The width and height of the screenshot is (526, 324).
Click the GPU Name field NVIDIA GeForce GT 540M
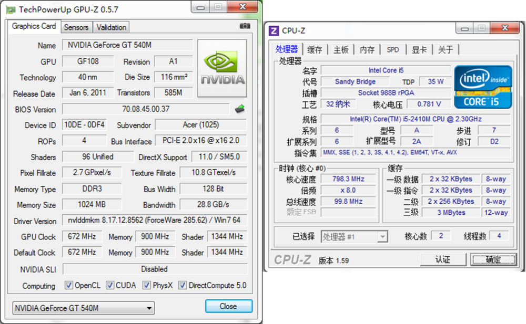click(x=127, y=45)
